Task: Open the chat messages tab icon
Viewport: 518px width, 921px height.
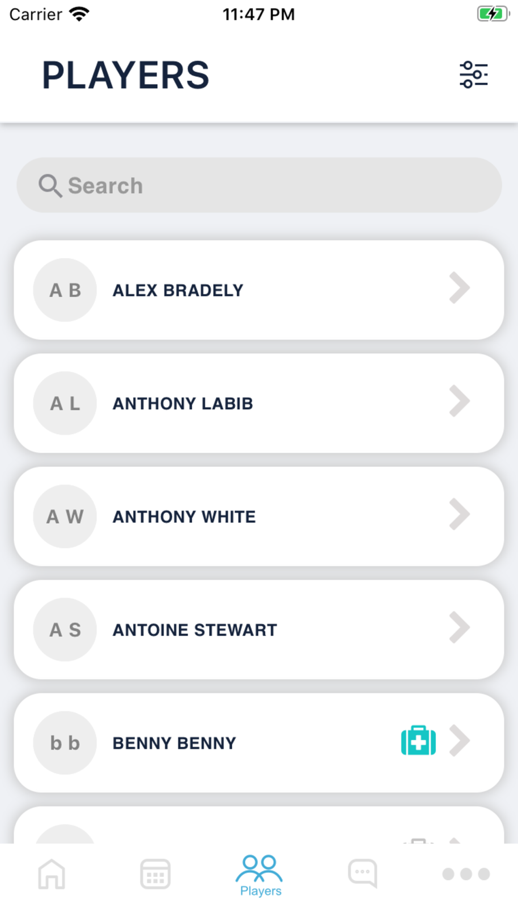Action: click(x=363, y=874)
